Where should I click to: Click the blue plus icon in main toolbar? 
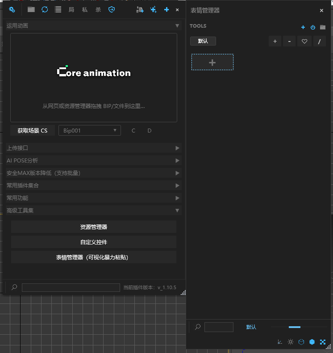click(166, 9)
